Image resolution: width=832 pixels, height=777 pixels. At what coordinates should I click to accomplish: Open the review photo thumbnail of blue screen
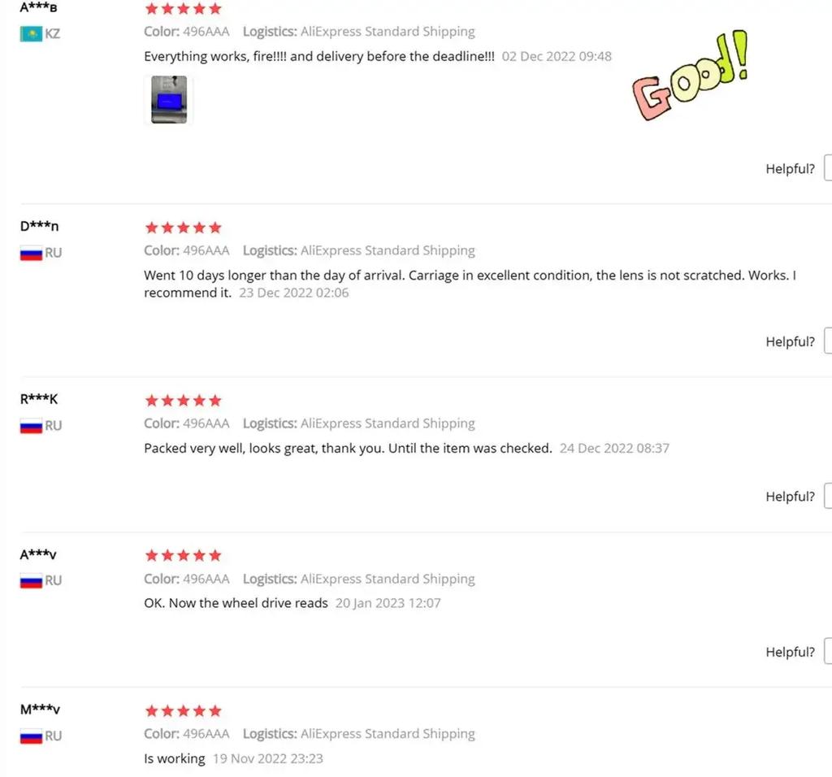(x=169, y=100)
